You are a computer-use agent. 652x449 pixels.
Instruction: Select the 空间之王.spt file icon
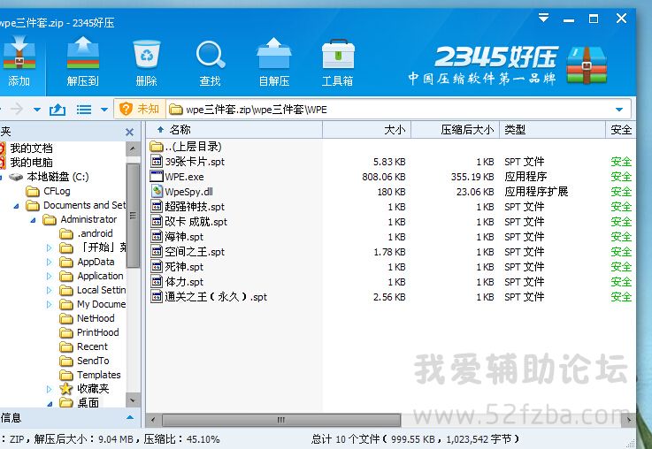(157, 252)
